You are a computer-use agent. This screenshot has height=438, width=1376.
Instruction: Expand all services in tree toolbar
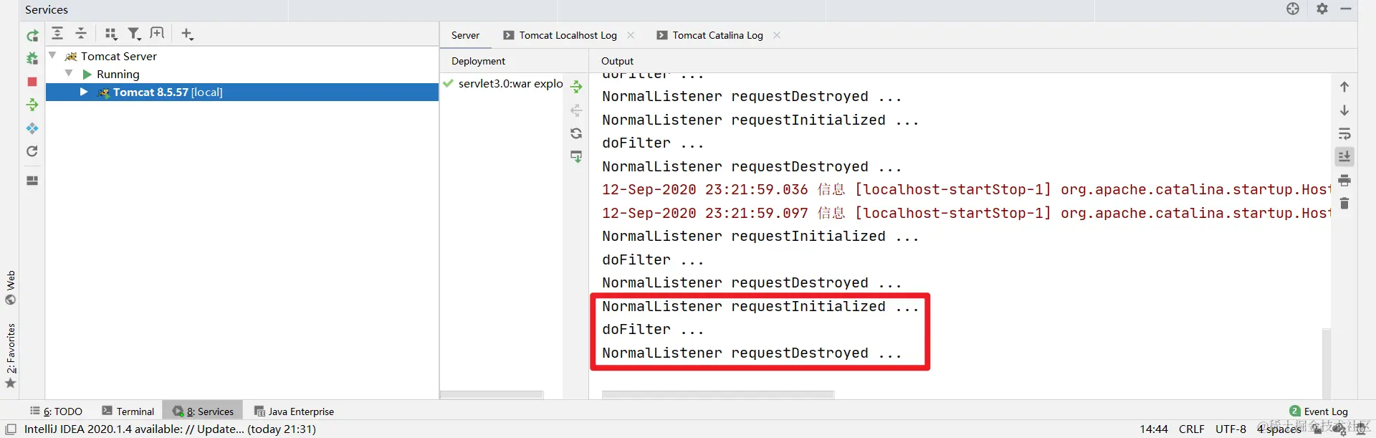tap(57, 33)
